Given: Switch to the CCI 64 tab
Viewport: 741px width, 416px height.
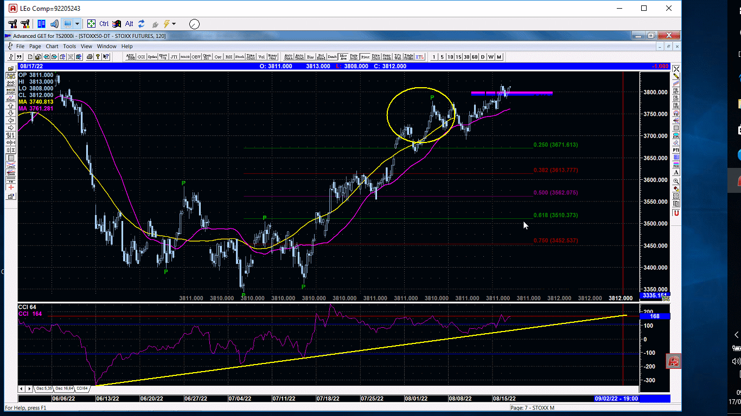Looking at the screenshot, I should tap(82, 388).
